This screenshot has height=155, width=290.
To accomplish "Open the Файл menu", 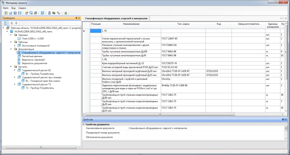I will tap(6, 8).
